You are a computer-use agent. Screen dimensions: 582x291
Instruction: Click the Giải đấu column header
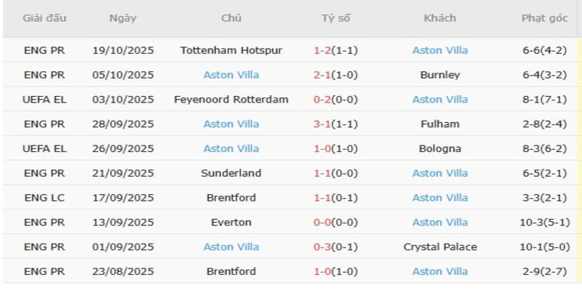(x=45, y=18)
